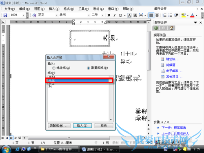Image resolution: width=204 pixels, height=153 pixels.
Task: Apply character border icon
Action: [129, 15]
